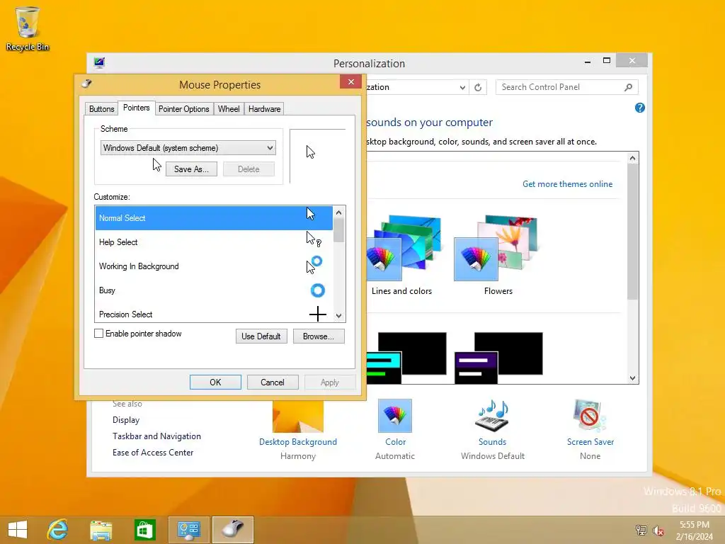Close the Mouse Properties dialog
The image size is (725, 544).
click(350, 82)
